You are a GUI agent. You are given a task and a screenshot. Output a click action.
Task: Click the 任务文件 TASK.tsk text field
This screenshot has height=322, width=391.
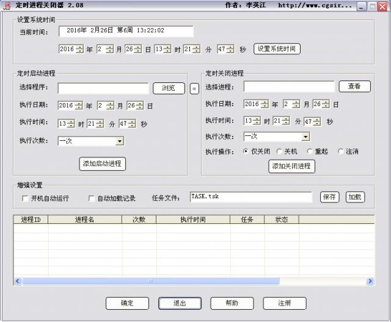click(x=250, y=197)
